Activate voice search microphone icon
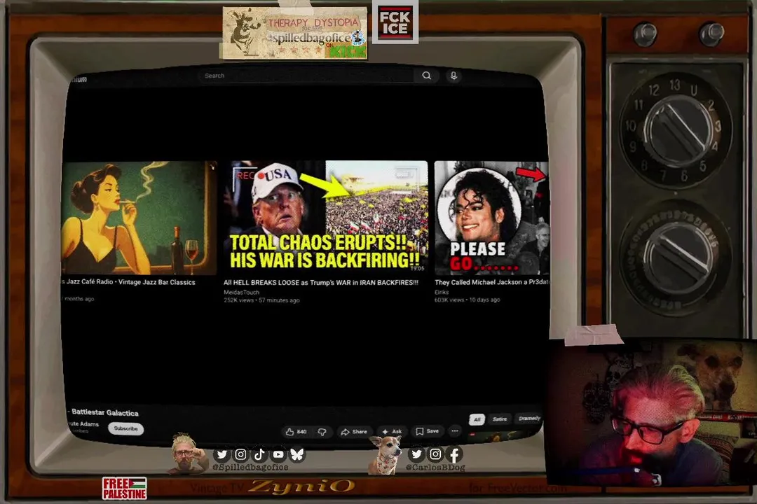 click(453, 76)
